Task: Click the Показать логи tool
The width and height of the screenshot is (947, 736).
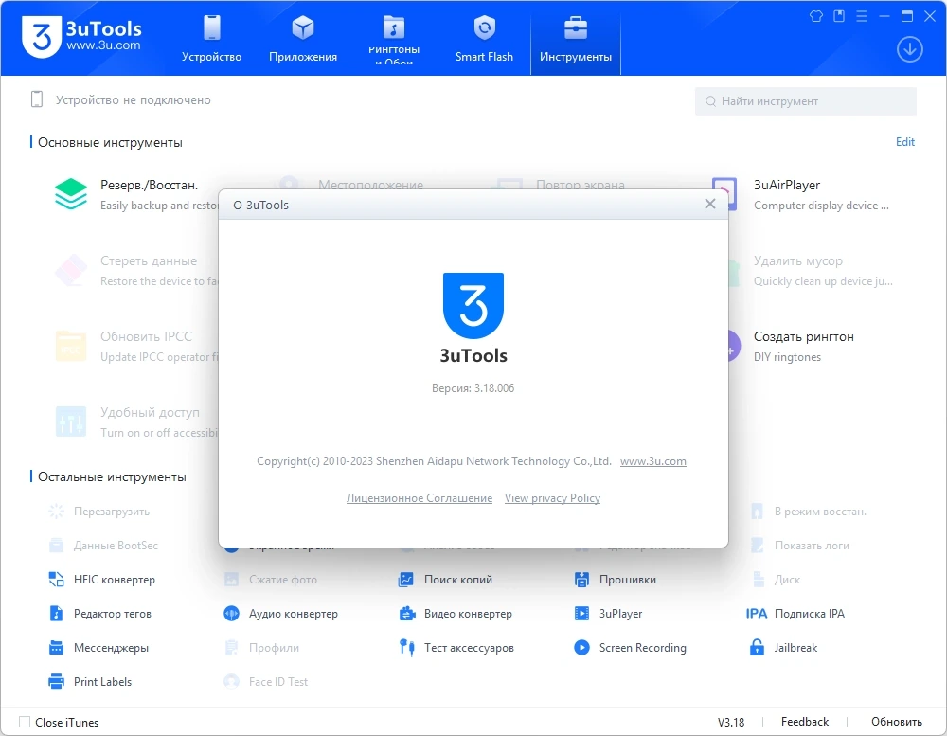Action: [799, 545]
